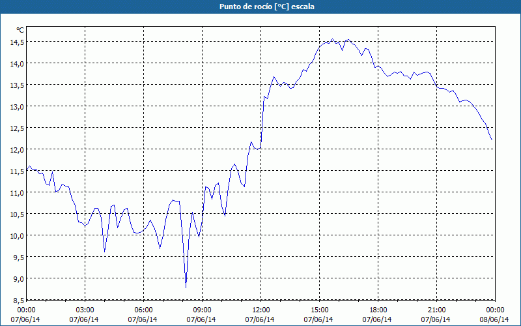Click the 12:00 x-axis time label

pos(260,310)
